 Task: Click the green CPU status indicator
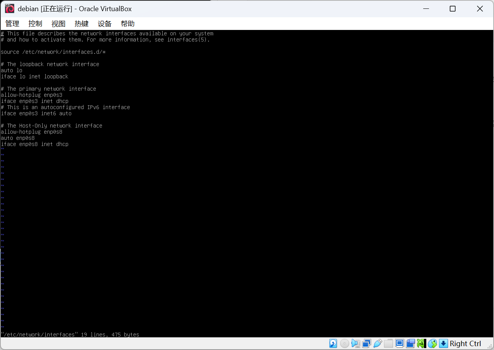coord(421,343)
